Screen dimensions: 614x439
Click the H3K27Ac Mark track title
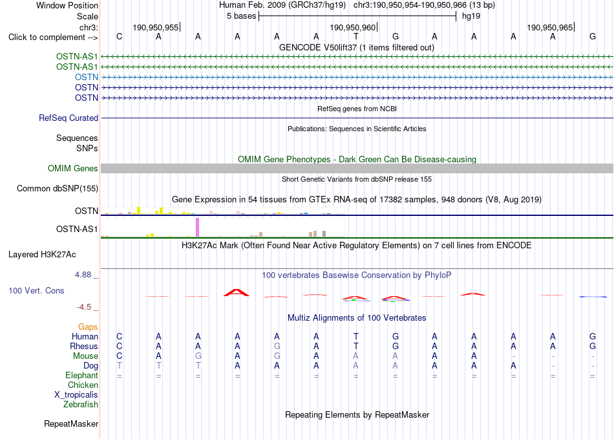click(357, 246)
